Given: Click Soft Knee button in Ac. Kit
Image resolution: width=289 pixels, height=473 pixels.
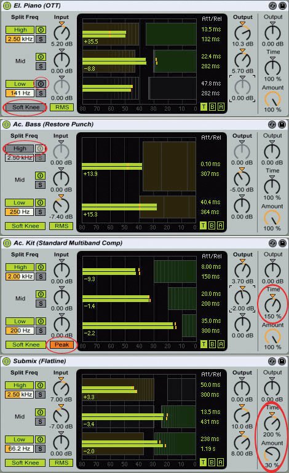Looking at the screenshot, I should (x=26, y=344).
